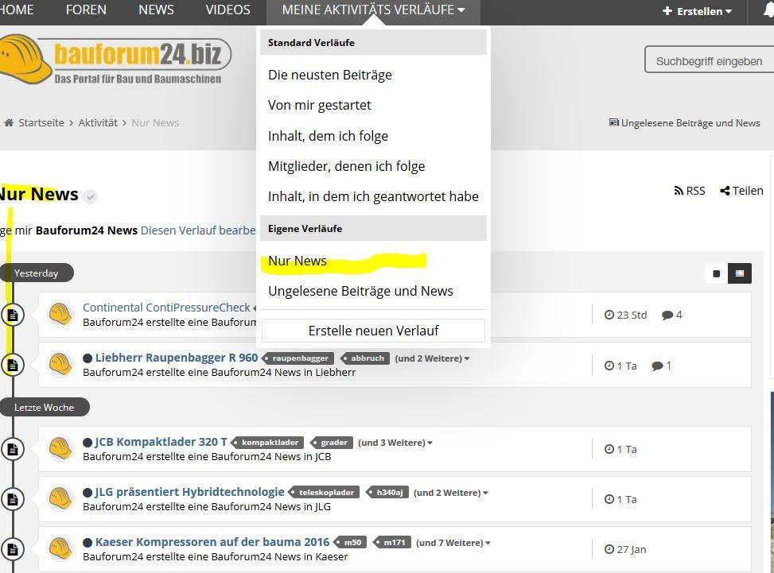Image resolution: width=774 pixels, height=573 pixels.
Task: Open Kaeser Kompressoren auf der bauma 2016
Action: point(212,542)
